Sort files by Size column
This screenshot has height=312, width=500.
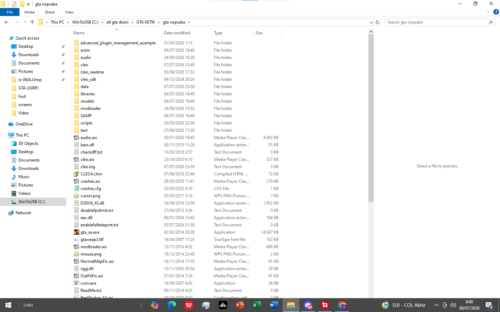(267, 33)
